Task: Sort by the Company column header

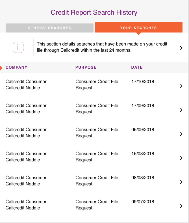Action: 16,67
